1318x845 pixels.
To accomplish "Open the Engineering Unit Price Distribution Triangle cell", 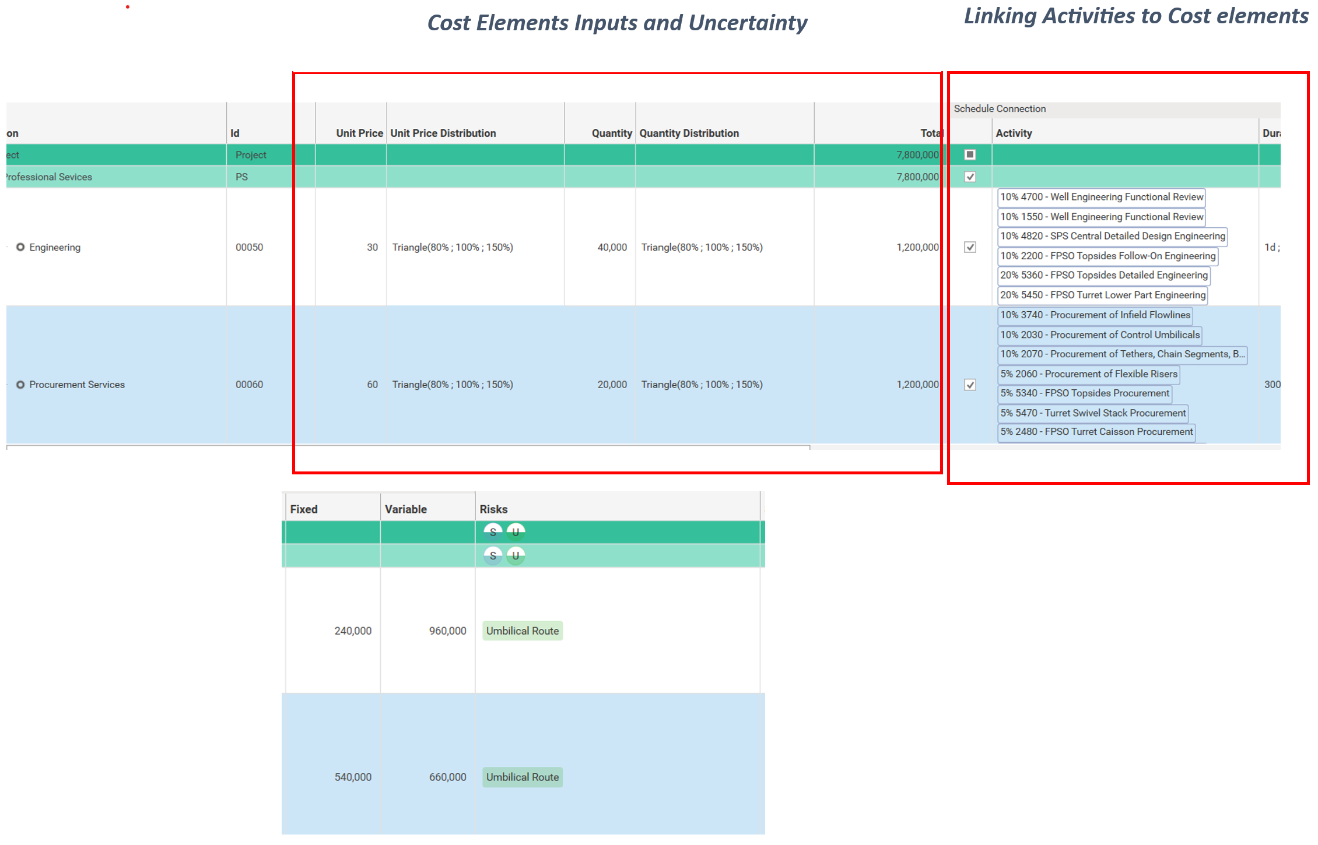I will click(x=453, y=247).
